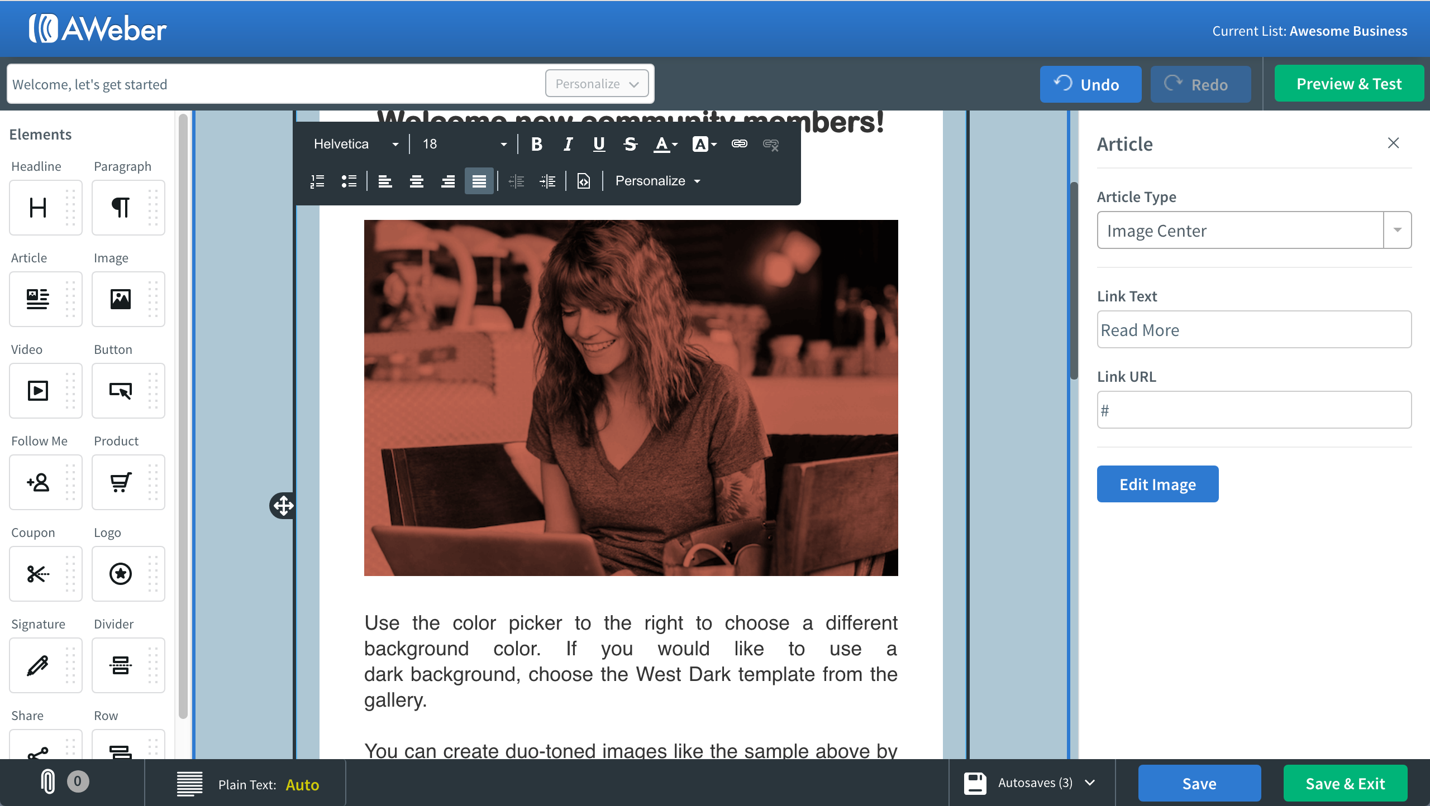Click the move handle on article block
This screenshot has height=806, width=1430.
tap(283, 506)
